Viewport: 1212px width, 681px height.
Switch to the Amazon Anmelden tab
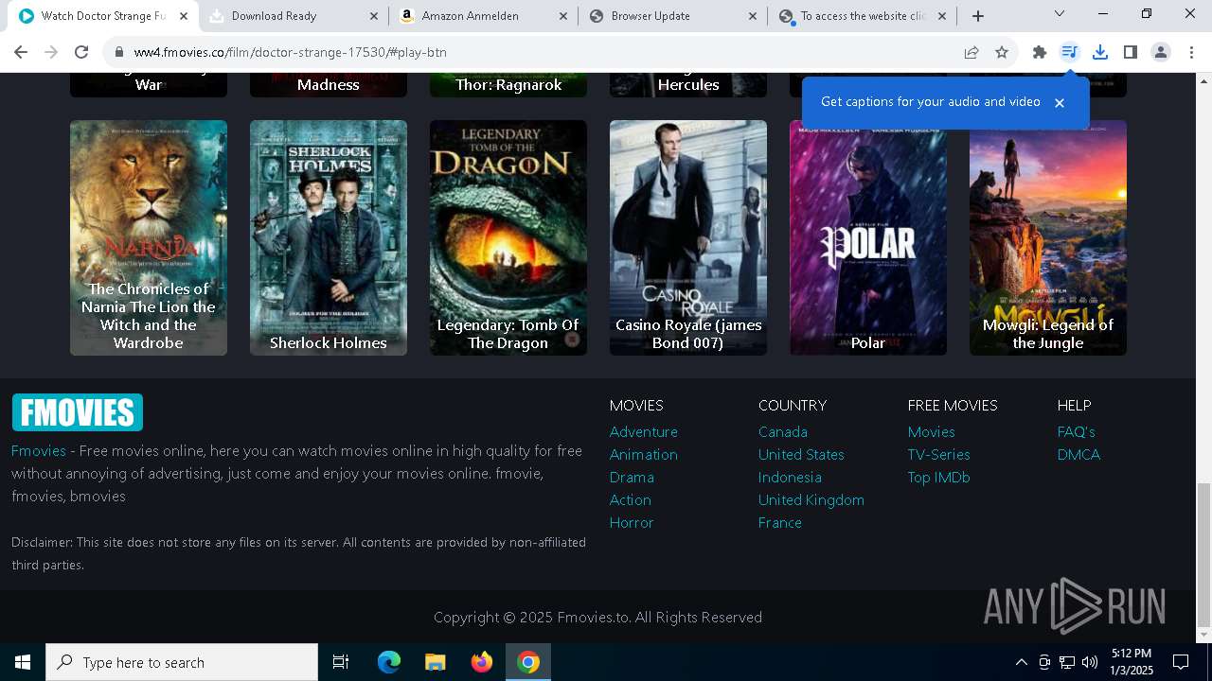[x=483, y=16]
